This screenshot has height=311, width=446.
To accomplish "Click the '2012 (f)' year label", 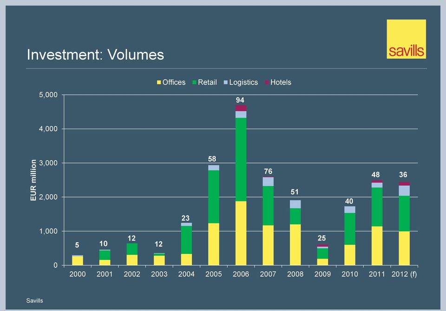I will click(404, 274).
